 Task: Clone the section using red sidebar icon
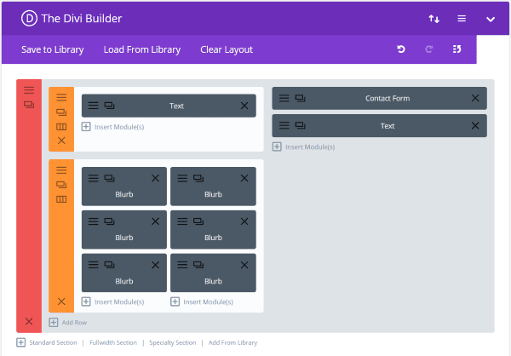(x=29, y=105)
